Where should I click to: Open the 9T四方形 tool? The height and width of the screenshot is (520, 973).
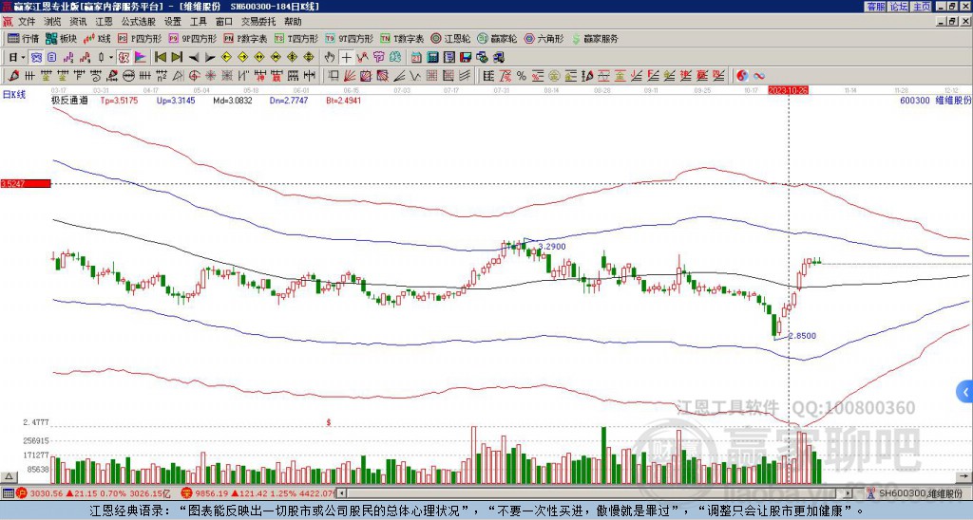click(x=349, y=38)
